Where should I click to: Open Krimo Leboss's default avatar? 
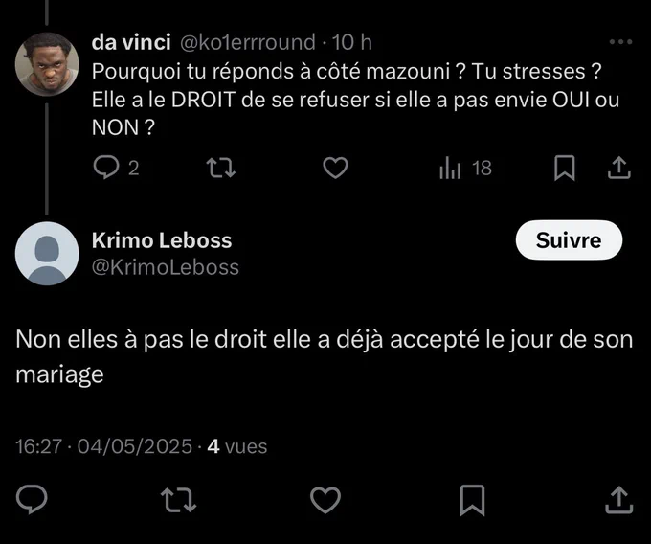47,253
